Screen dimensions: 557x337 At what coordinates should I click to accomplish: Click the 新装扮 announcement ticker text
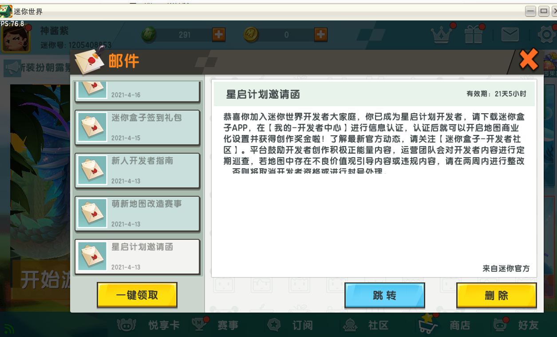47,68
